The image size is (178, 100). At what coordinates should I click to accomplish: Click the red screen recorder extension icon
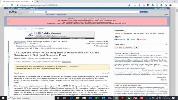pos(148,5)
